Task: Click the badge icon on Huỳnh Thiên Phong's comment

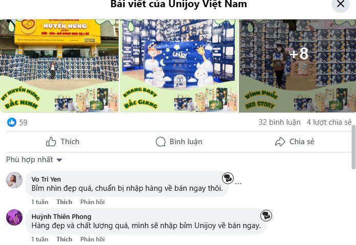Action: [x=266, y=215]
